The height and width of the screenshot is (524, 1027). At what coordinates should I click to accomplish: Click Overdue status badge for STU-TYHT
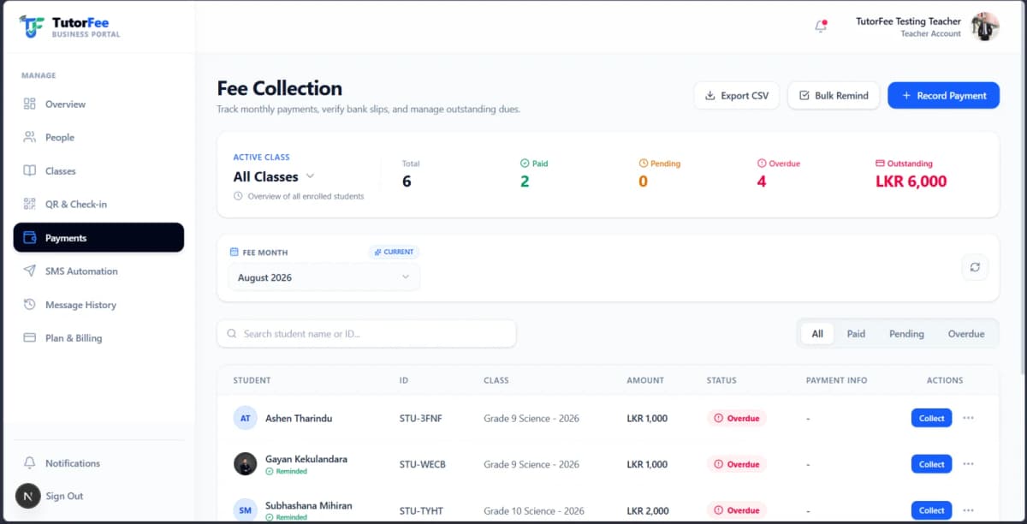[737, 510]
